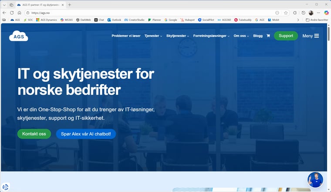Open the browser extensions icon
331x192 pixels.
pos(295,13)
